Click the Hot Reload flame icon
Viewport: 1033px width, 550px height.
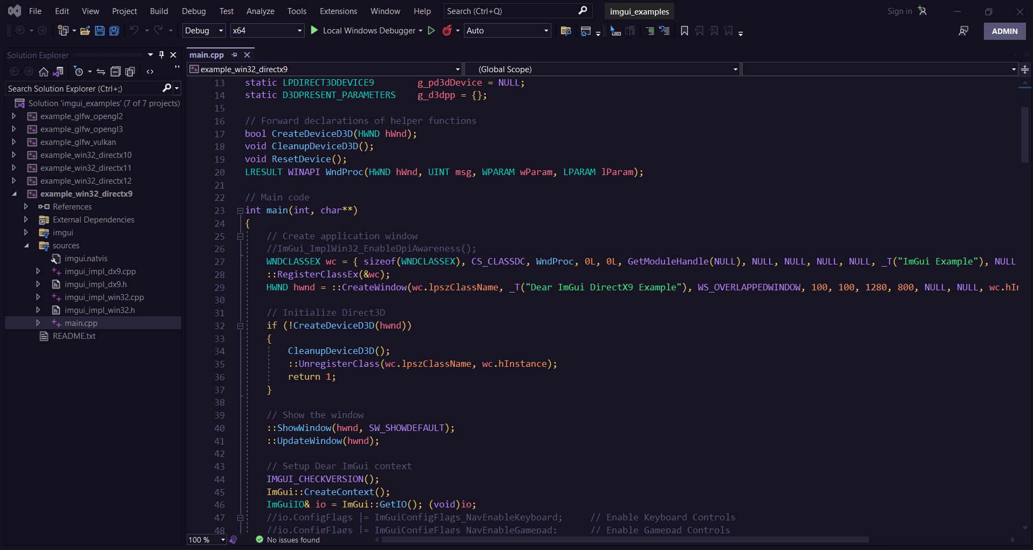coord(447,31)
